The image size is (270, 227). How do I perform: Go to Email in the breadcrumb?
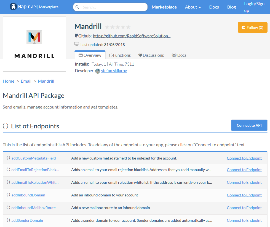pyautogui.click(x=26, y=81)
